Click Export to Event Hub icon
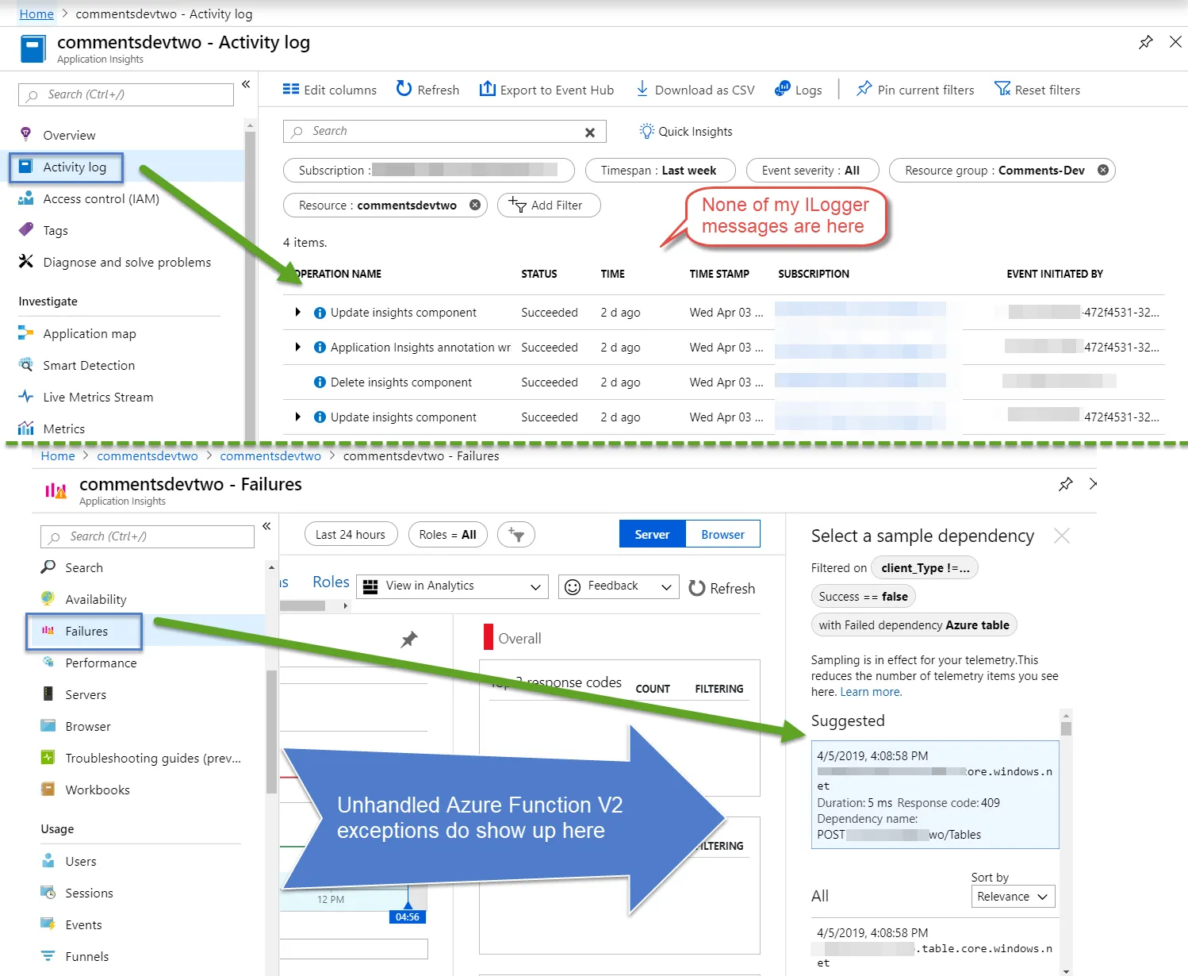 click(487, 89)
